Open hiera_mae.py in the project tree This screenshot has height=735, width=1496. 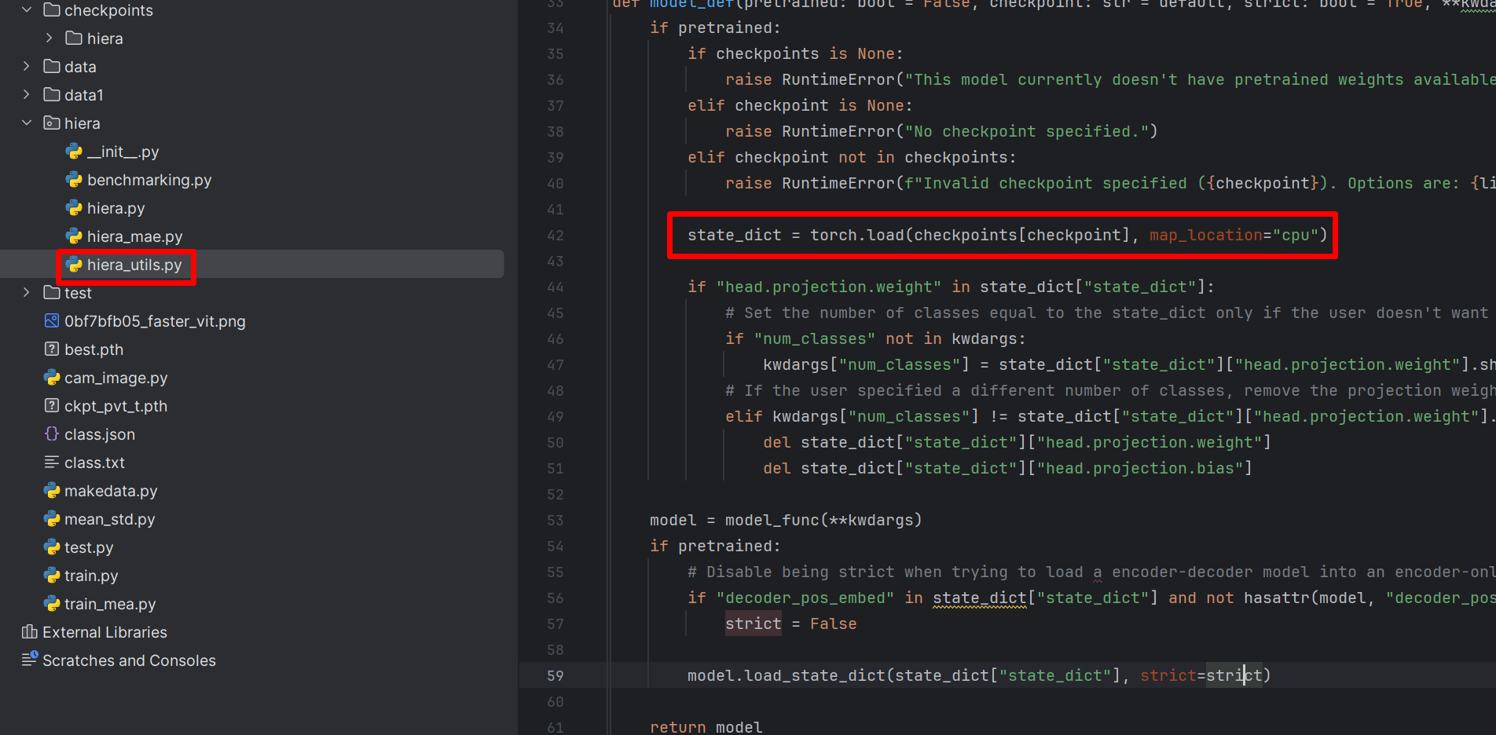(x=135, y=236)
